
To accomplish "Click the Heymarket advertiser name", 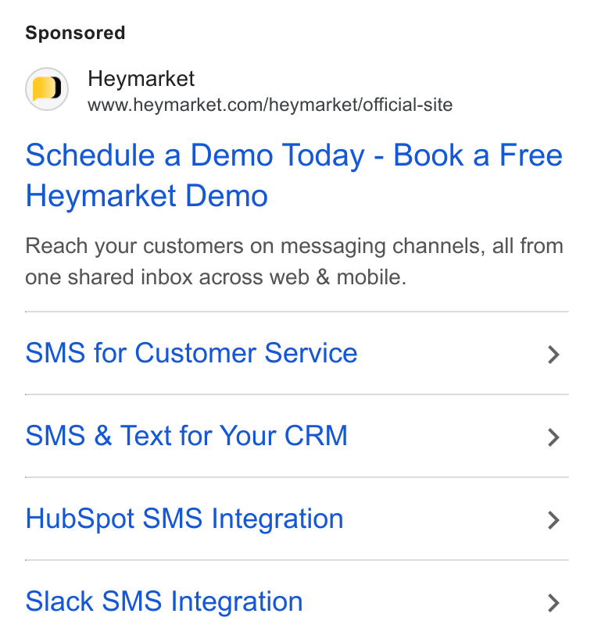I will click(141, 79).
